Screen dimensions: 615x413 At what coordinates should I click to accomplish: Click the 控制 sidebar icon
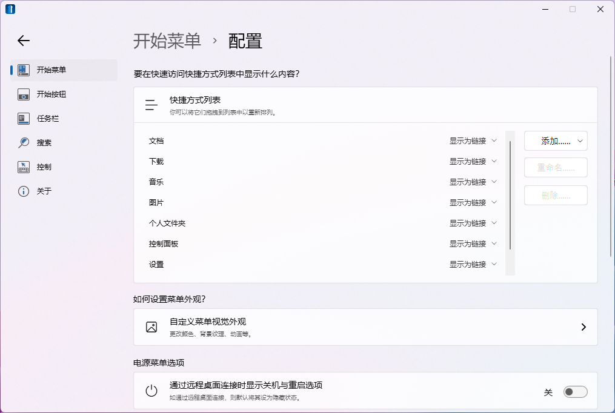pos(24,167)
